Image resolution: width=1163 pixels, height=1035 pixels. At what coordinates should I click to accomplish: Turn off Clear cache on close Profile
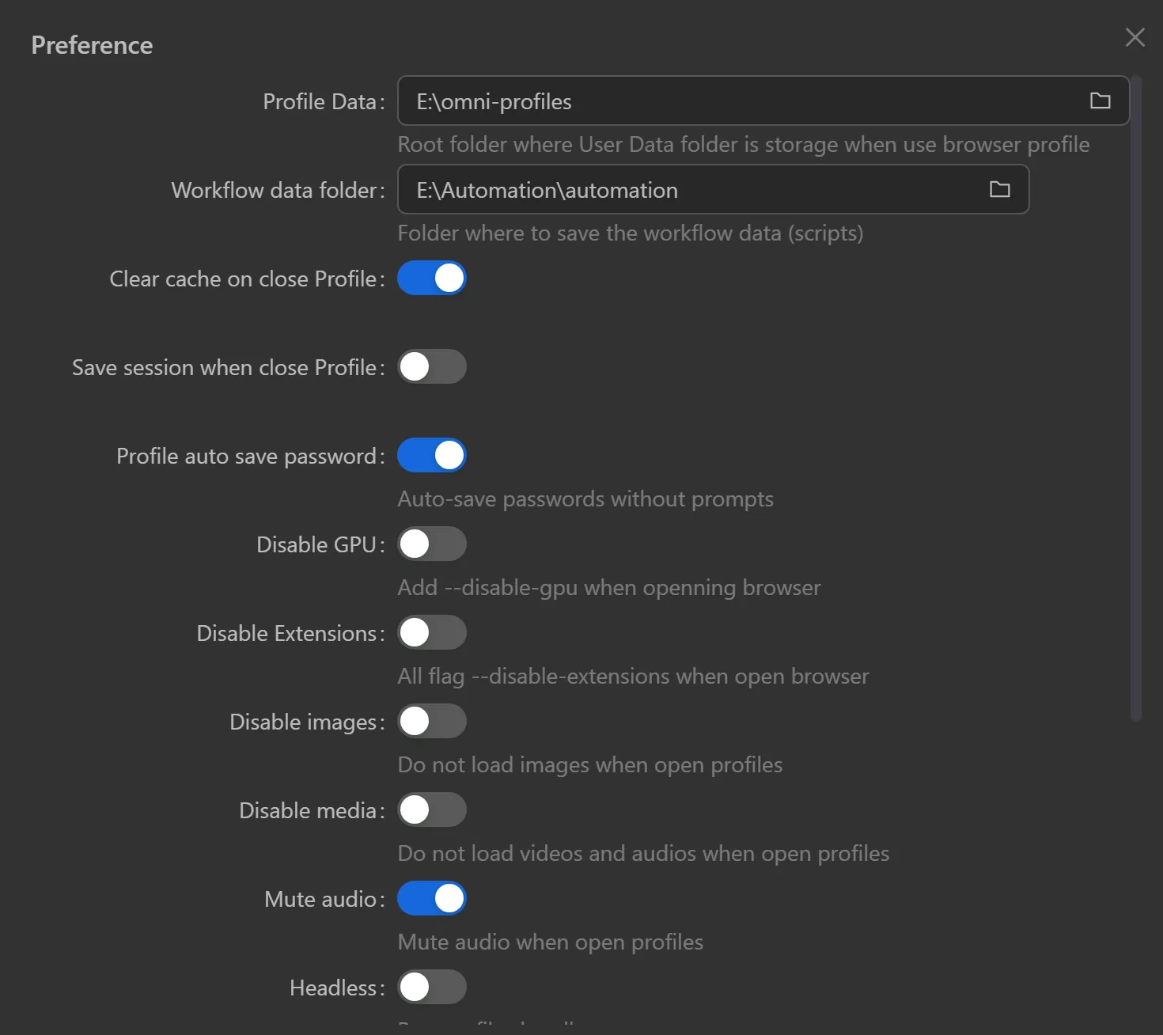coord(432,279)
